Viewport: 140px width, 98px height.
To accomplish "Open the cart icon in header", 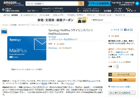I will (x=131, y=10).
